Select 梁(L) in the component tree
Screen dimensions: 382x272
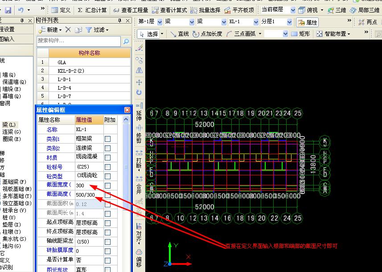coord(9,125)
